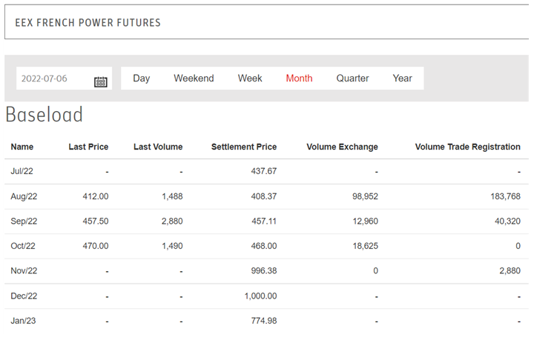Click the Name column header
This screenshot has width=534, height=337.
22,147
